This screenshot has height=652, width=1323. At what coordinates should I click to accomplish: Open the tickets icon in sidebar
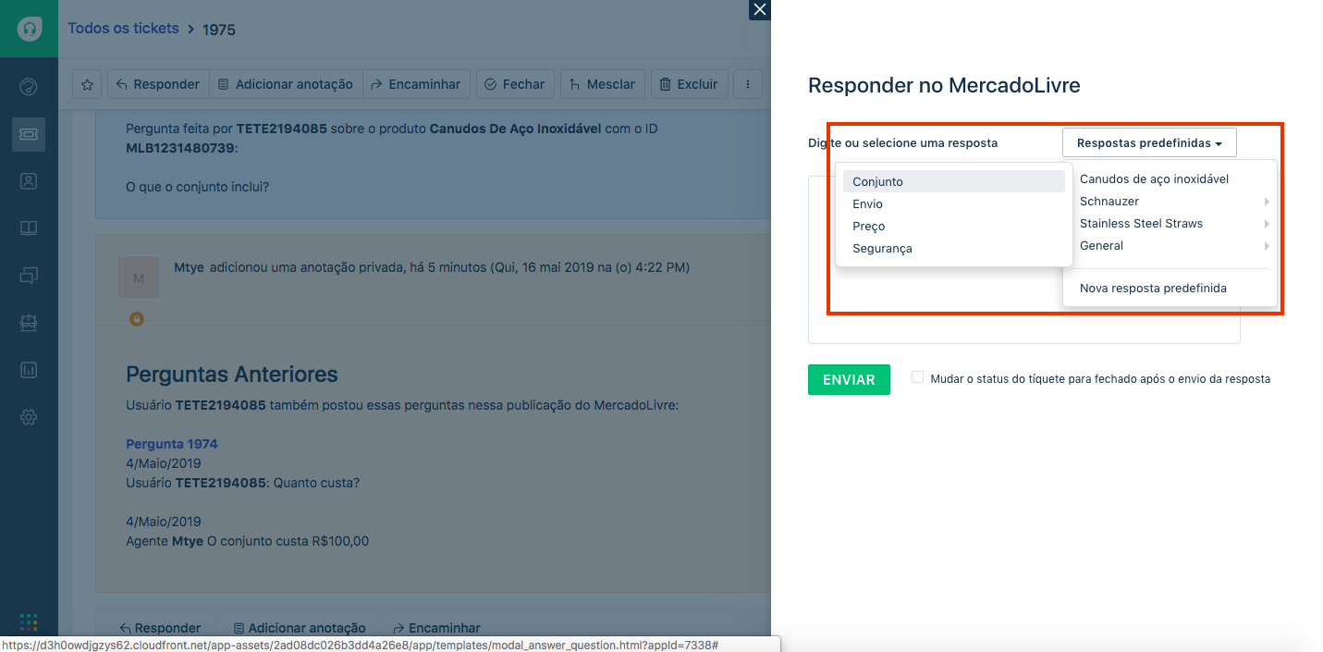click(x=29, y=135)
